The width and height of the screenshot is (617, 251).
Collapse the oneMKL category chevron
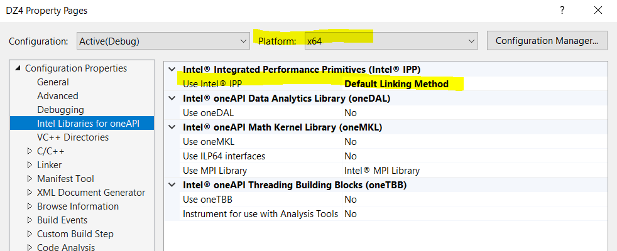tap(172, 127)
